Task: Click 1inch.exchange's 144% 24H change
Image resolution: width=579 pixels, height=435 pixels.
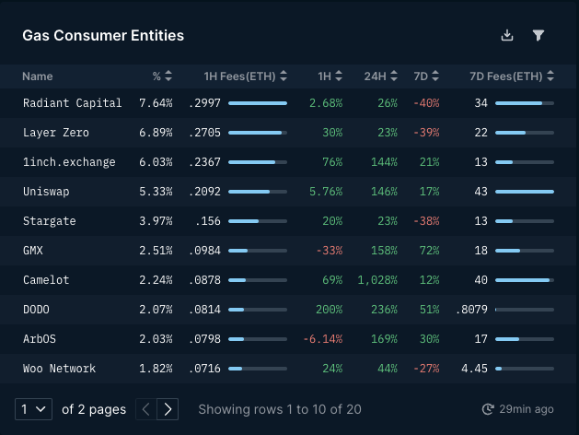Action: [x=385, y=162]
